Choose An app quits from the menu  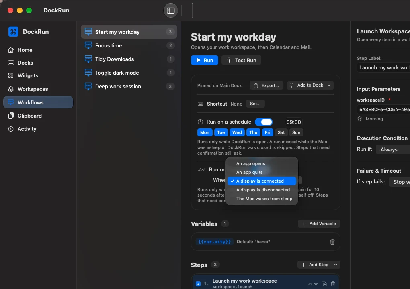click(x=262, y=172)
